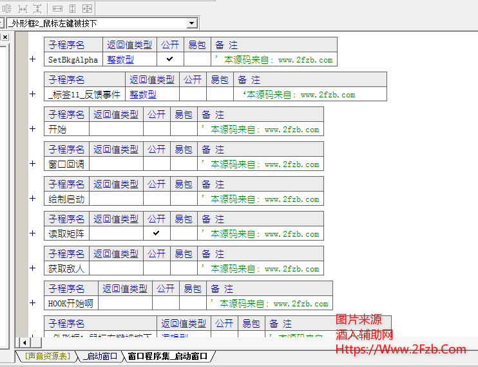The image size is (478, 367).
Task: Click the make same width icon
Action: (57, 8)
